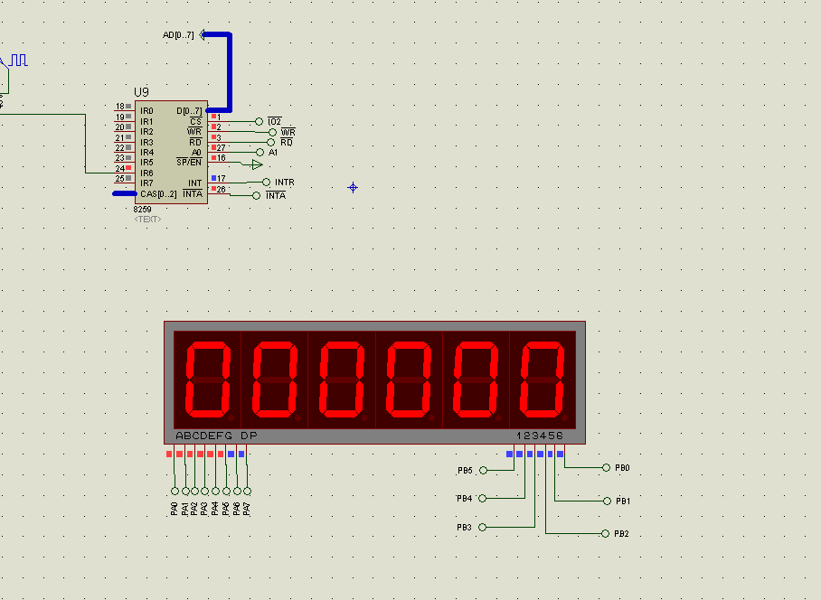Select the CAS[0..2] bus pin stub
Screen dimensions: 821x600
coord(125,193)
